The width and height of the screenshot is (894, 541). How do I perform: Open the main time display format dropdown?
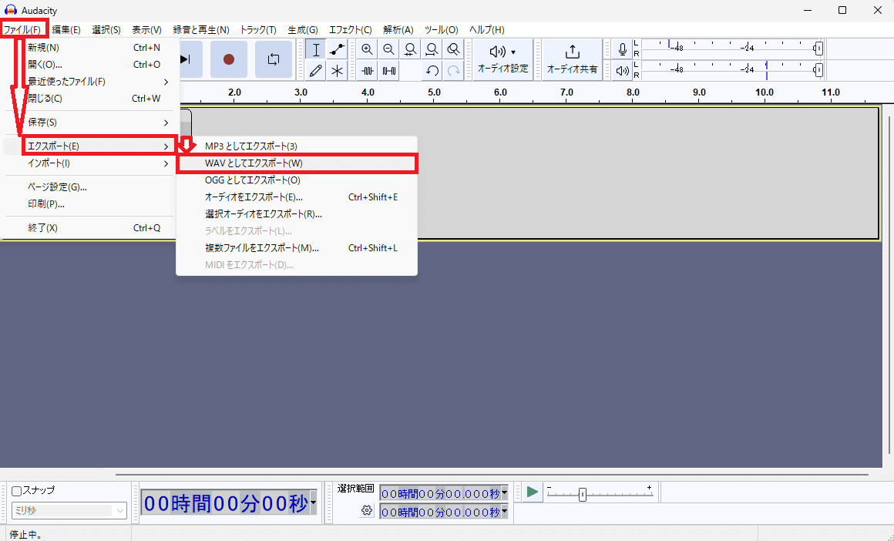point(313,503)
